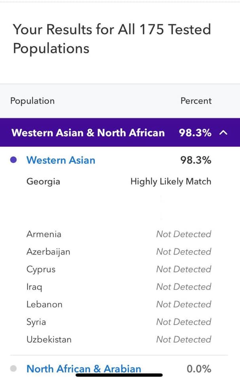This screenshot has height=380, width=240.
Task: Open the Western Asian link
Action: 61,160
